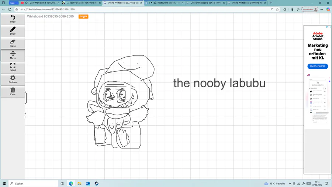Screen dimensions: 332x187
Task: Click the Whiteboard 95338695-3586-2580 title
Action: [x=51, y=16]
